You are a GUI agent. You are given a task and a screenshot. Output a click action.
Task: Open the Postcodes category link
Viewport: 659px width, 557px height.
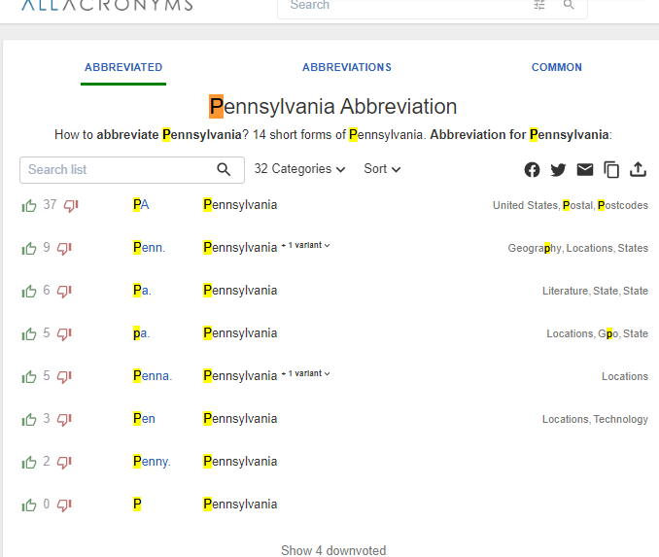point(623,205)
